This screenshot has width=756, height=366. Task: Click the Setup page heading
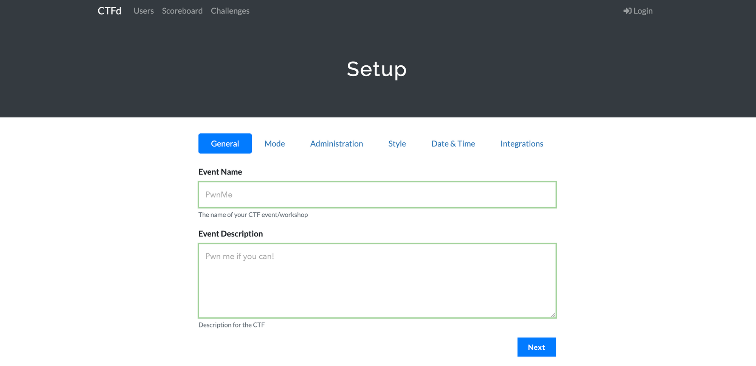(x=377, y=69)
